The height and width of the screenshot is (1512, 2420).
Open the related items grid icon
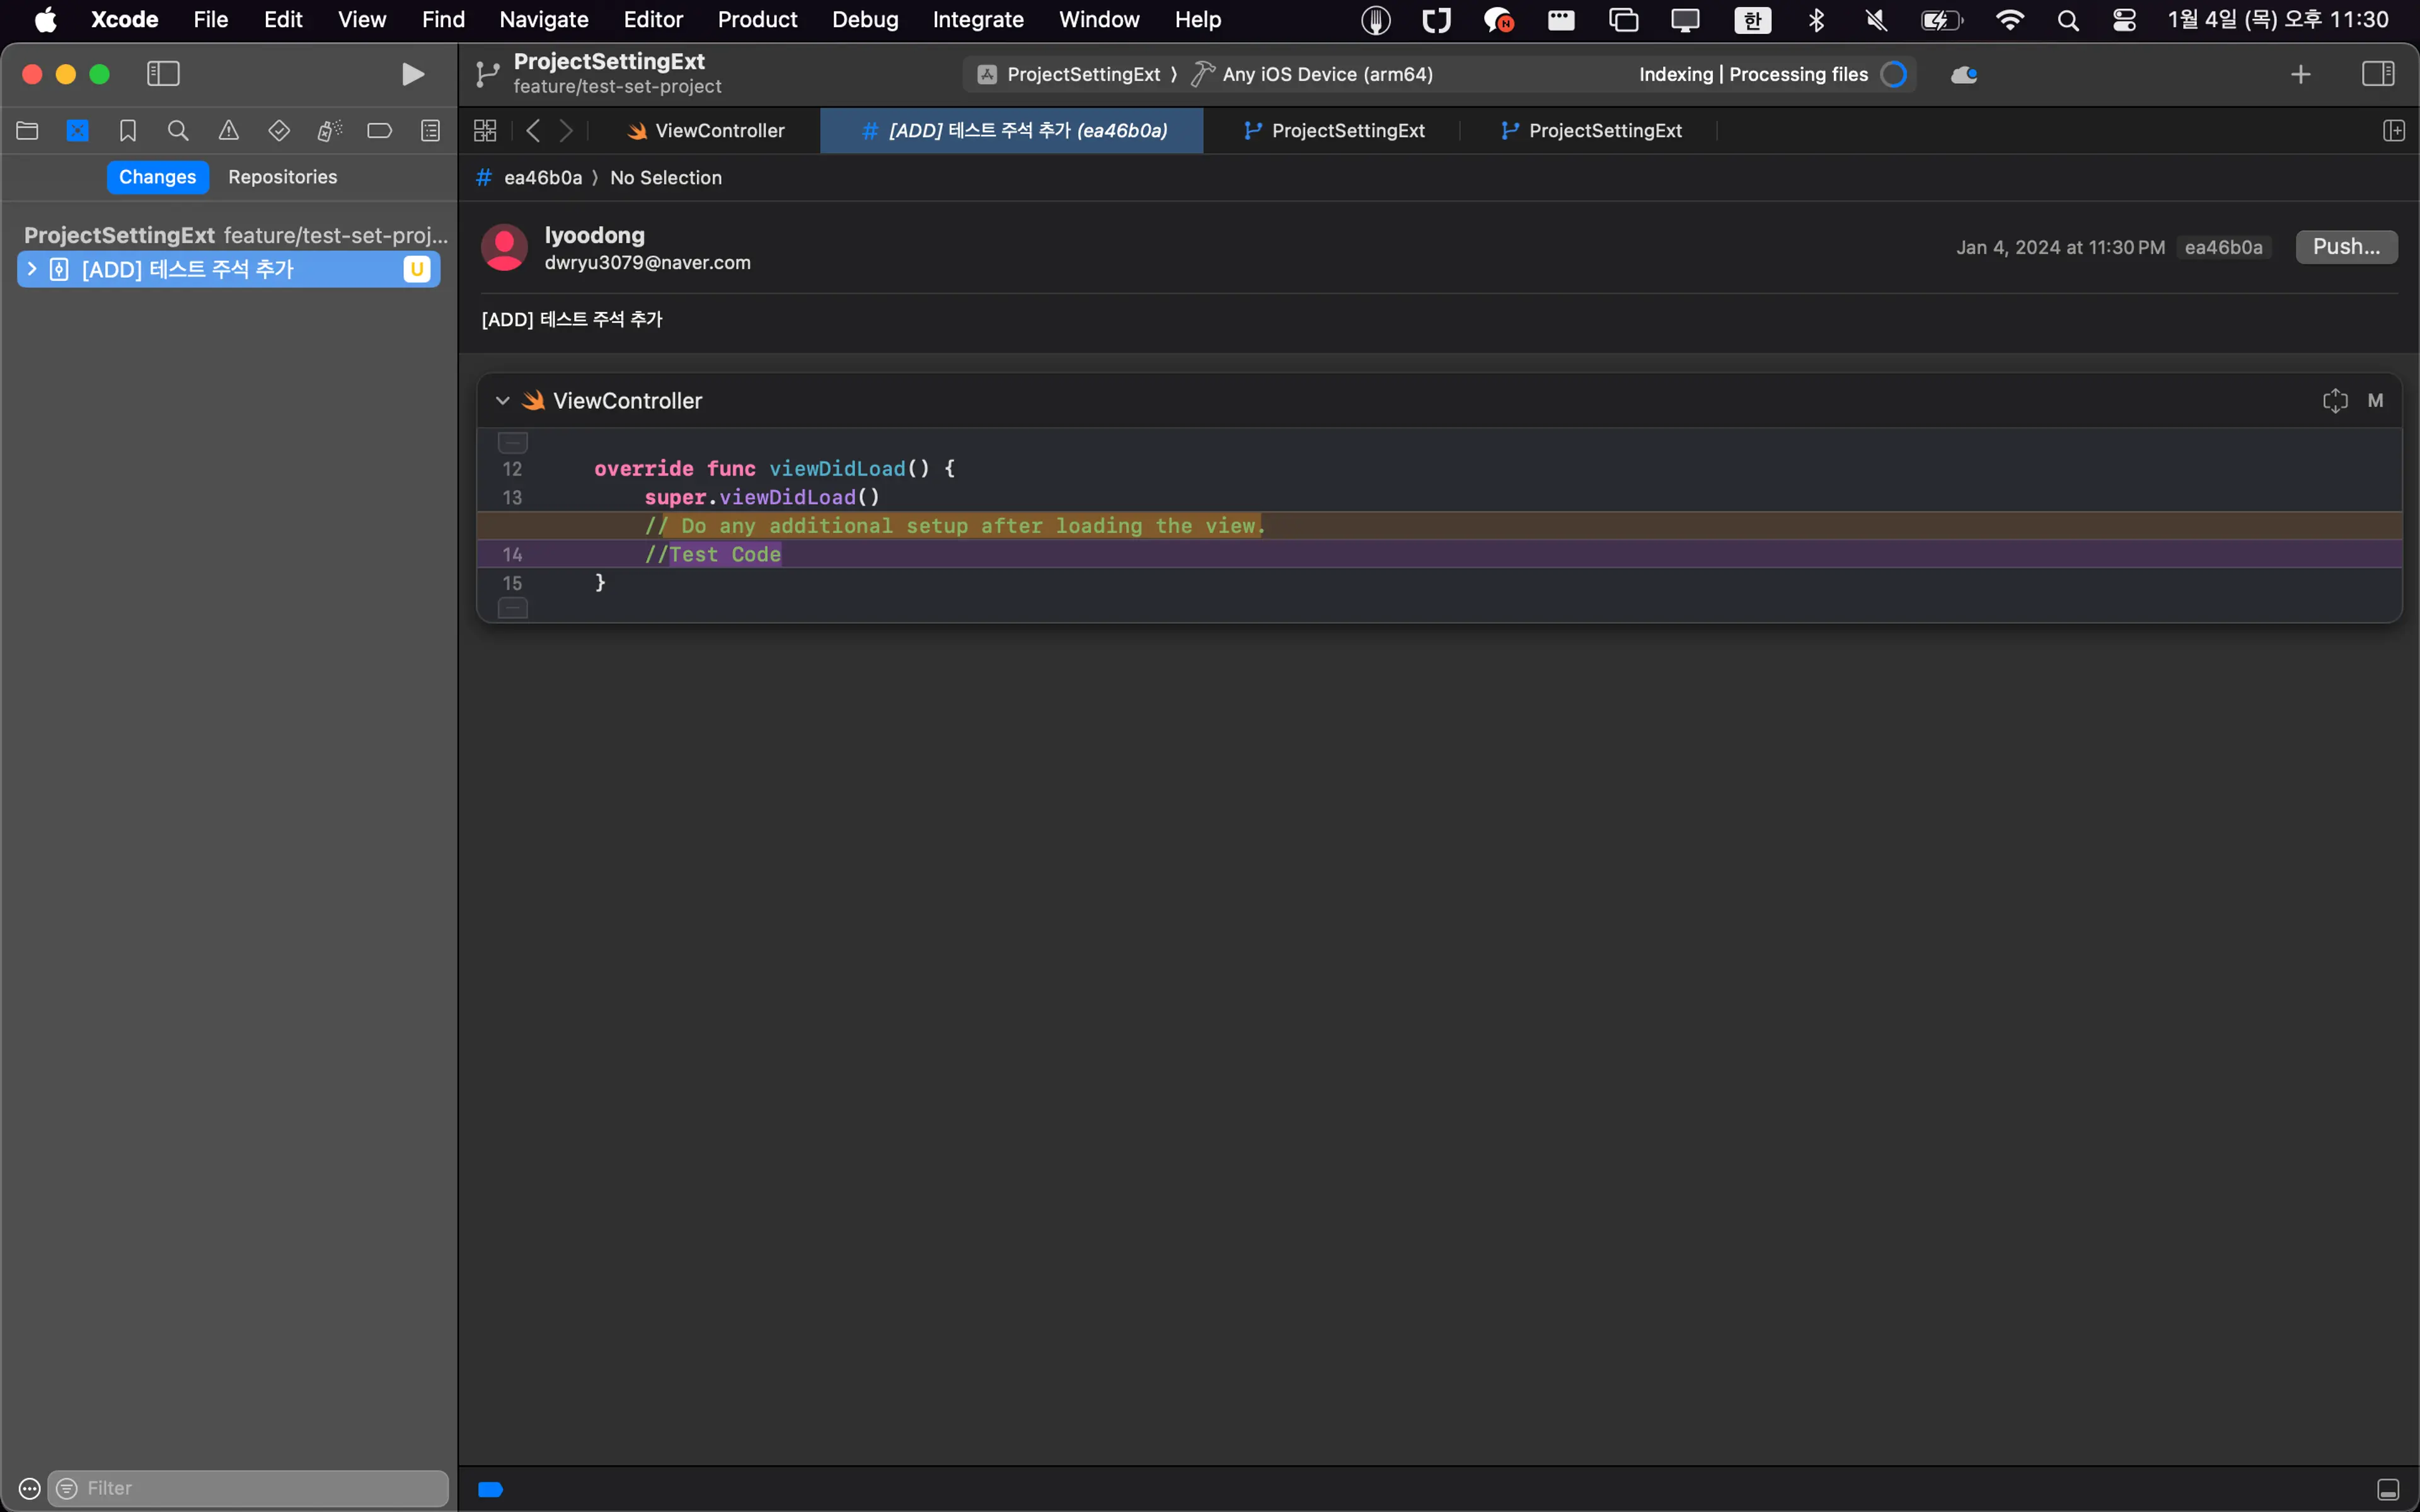point(485,130)
